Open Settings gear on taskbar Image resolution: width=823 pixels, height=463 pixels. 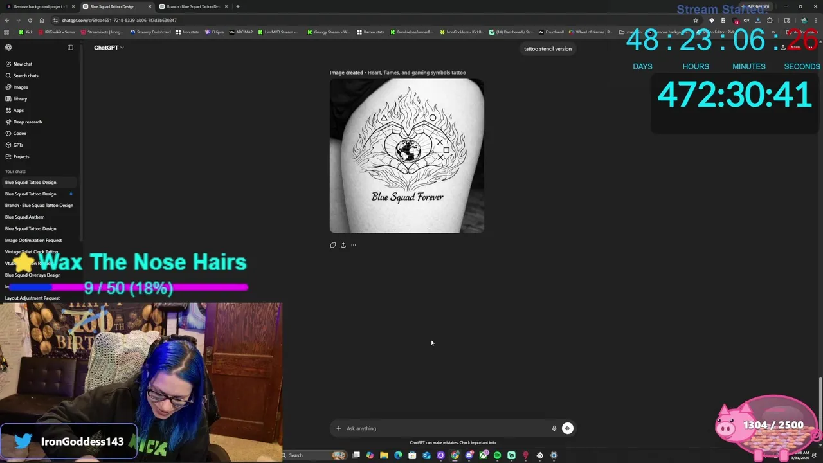click(x=554, y=455)
